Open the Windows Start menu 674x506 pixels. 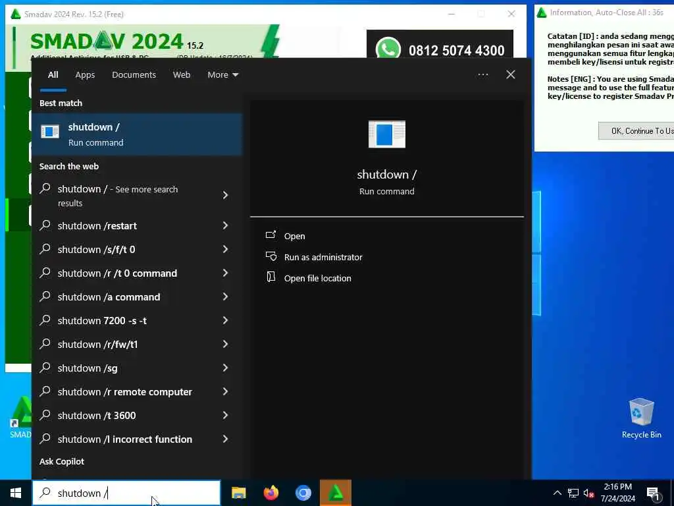[x=16, y=493]
